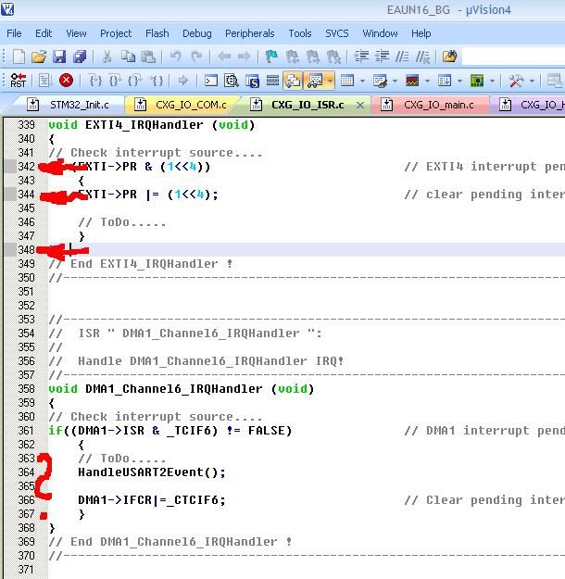The image size is (565, 579).
Task: Unindent the selected lines icon
Action: tap(382, 57)
